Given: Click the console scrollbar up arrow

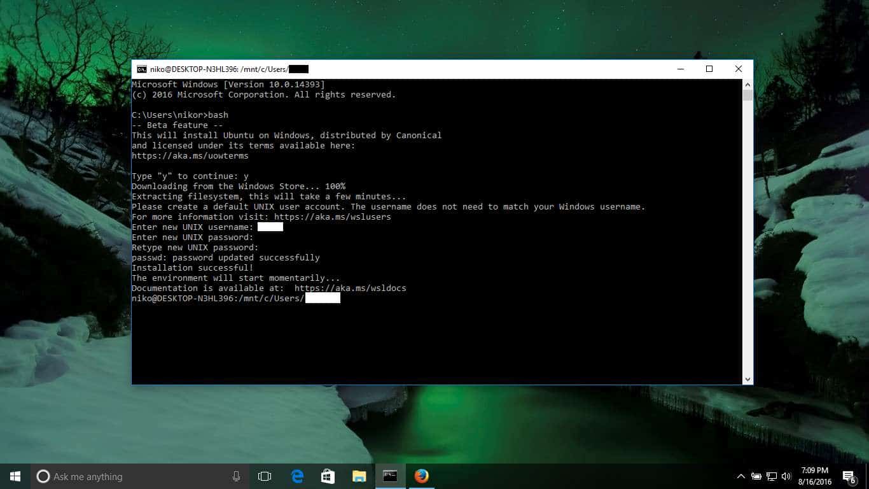Looking at the screenshot, I should coord(747,85).
